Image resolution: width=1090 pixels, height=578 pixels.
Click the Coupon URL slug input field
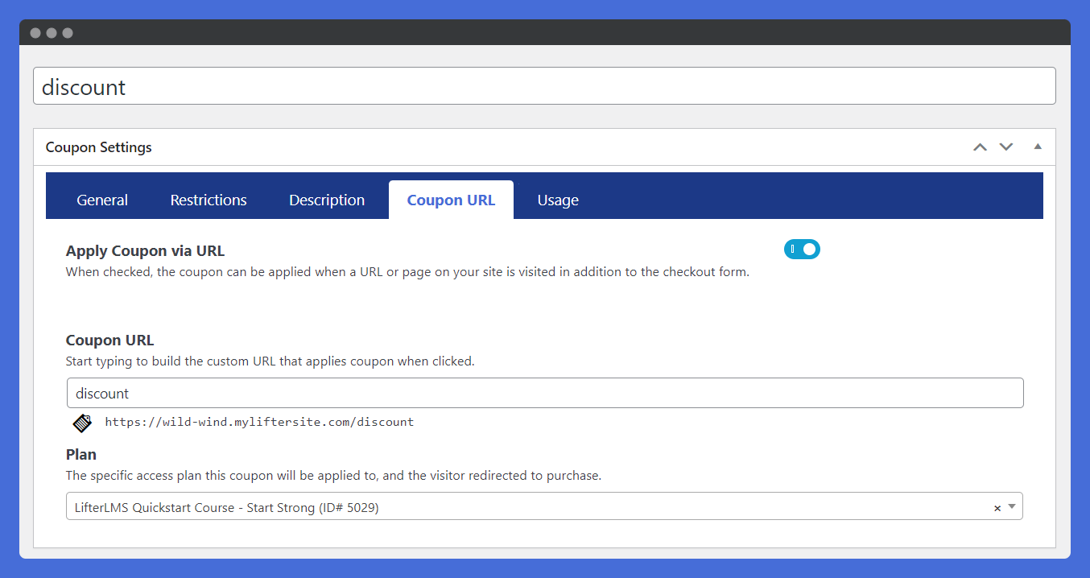[x=545, y=394]
